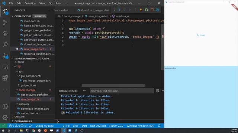
Task: Open get_pictures_path.dart under local_storage
Action: 35,95
